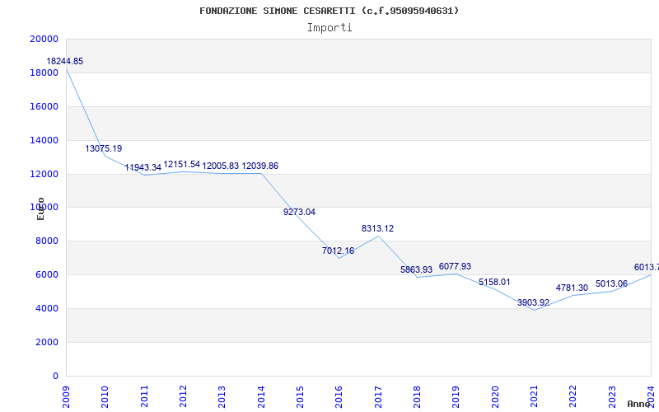This screenshot has width=659, height=412.
Task: Click the x-axis year 2015
Action: [x=300, y=396]
